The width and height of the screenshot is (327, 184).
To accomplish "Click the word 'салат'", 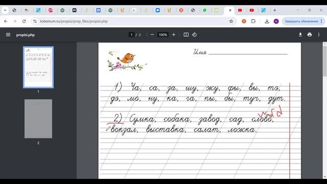I will (206, 130).
